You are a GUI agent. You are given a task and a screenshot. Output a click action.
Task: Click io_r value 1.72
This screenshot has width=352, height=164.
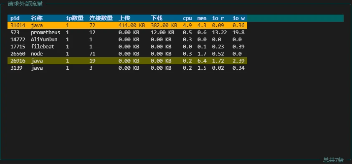click(x=218, y=61)
